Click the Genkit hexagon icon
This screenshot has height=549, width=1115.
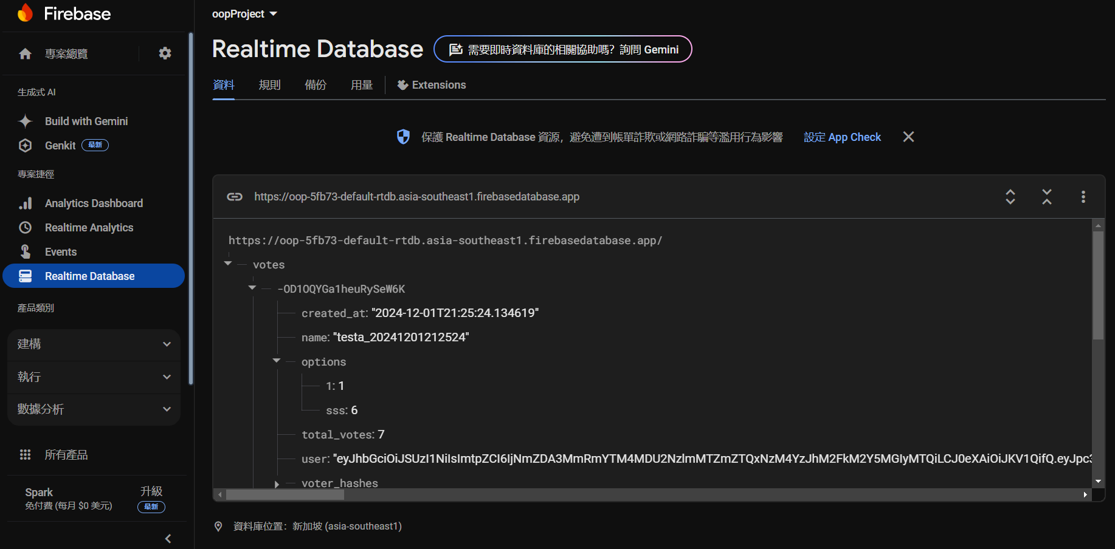(x=25, y=146)
